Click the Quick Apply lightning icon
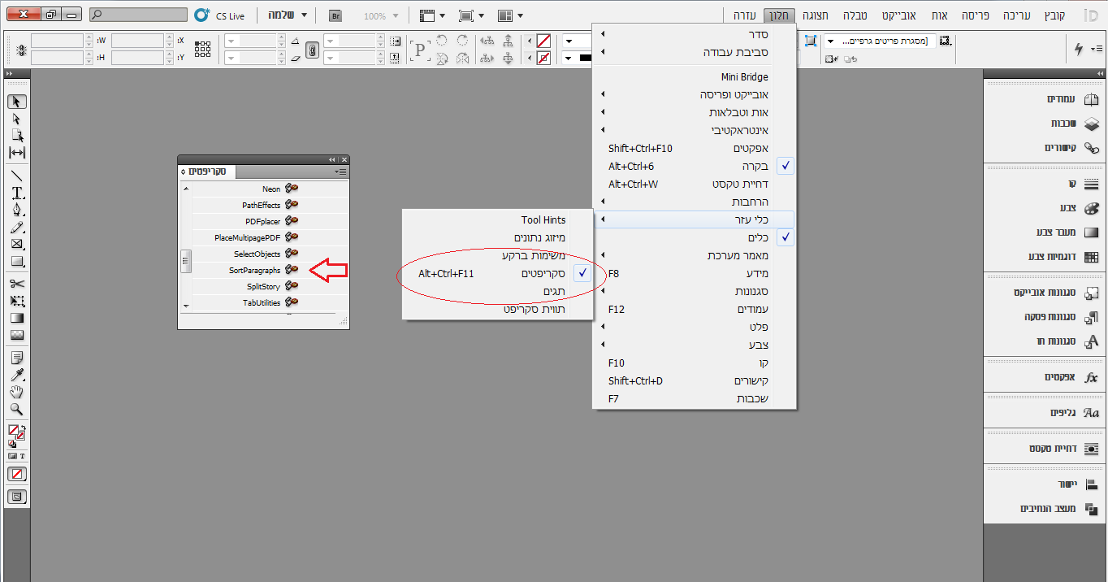Viewport: 1108px width, 582px height. (x=1079, y=49)
